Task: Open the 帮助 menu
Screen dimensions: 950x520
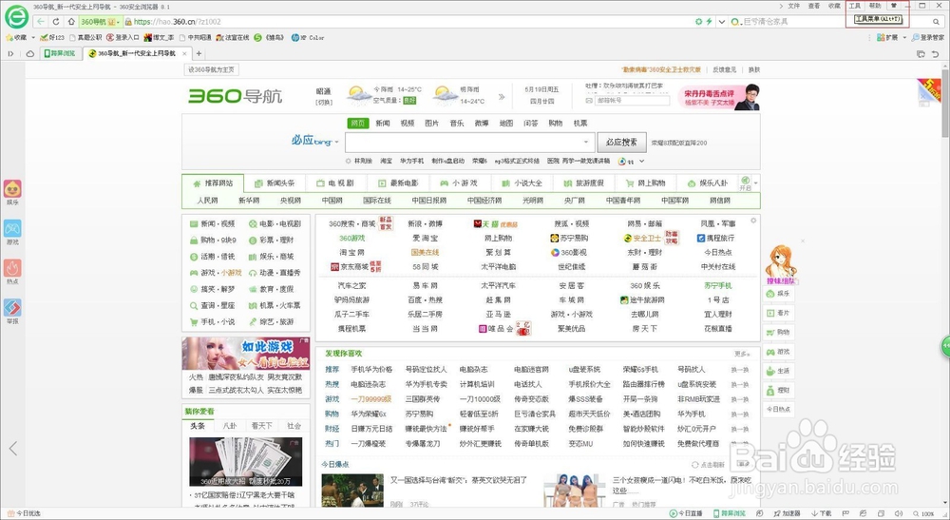Action: click(875, 6)
